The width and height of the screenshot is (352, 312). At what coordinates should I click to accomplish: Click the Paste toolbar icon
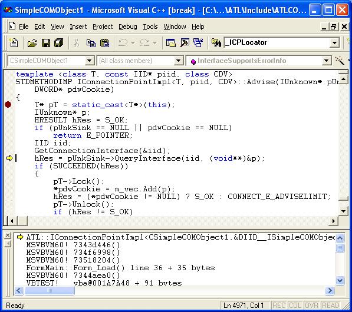click(104, 42)
